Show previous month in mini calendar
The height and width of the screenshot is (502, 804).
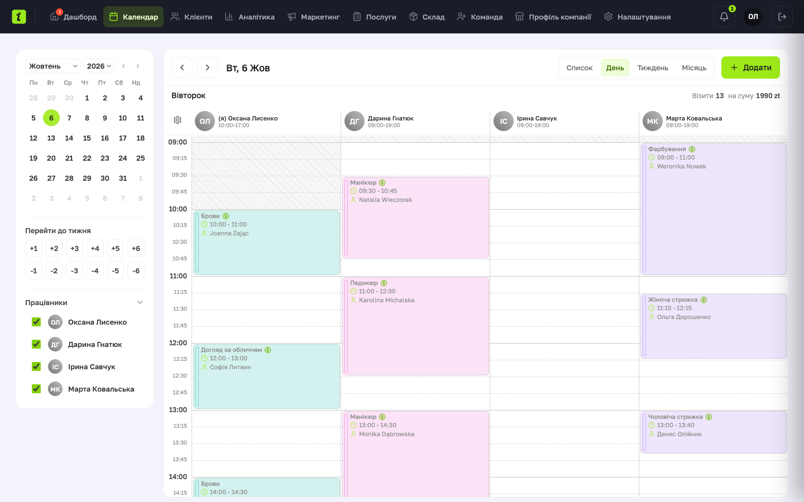tap(123, 66)
